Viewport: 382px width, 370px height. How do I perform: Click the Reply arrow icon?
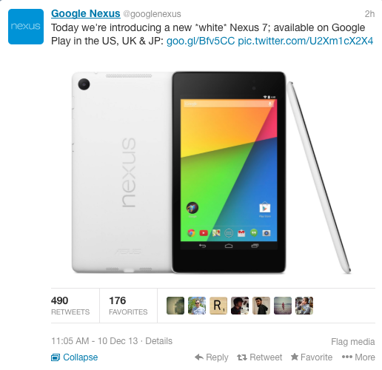click(x=199, y=357)
